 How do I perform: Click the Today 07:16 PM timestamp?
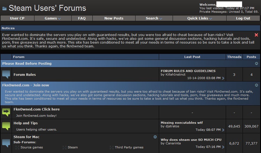pos(208,147)
